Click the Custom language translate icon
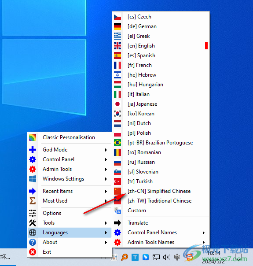Image resolution: width=253 pixels, height=266 pixels. [117, 211]
